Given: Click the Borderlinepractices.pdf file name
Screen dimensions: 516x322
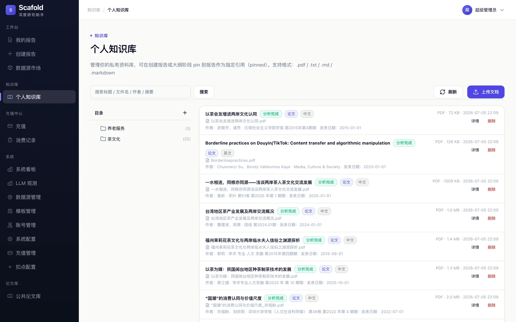Looking at the screenshot, I should pyautogui.click(x=233, y=160).
